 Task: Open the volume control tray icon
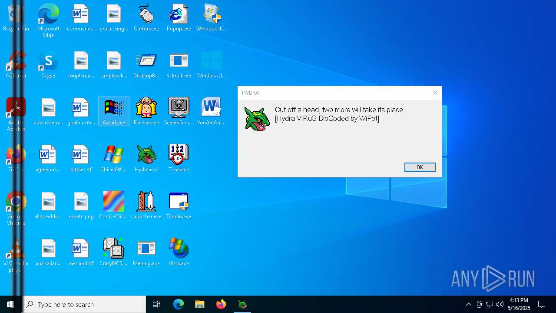click(x=500, y=304)
